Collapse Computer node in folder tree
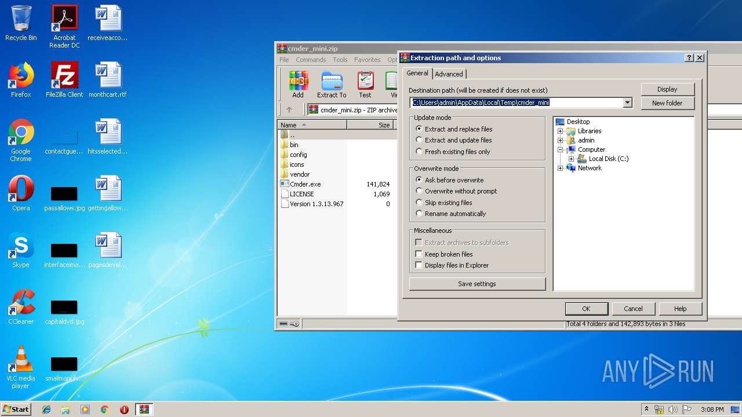 (x=561, y=149)
